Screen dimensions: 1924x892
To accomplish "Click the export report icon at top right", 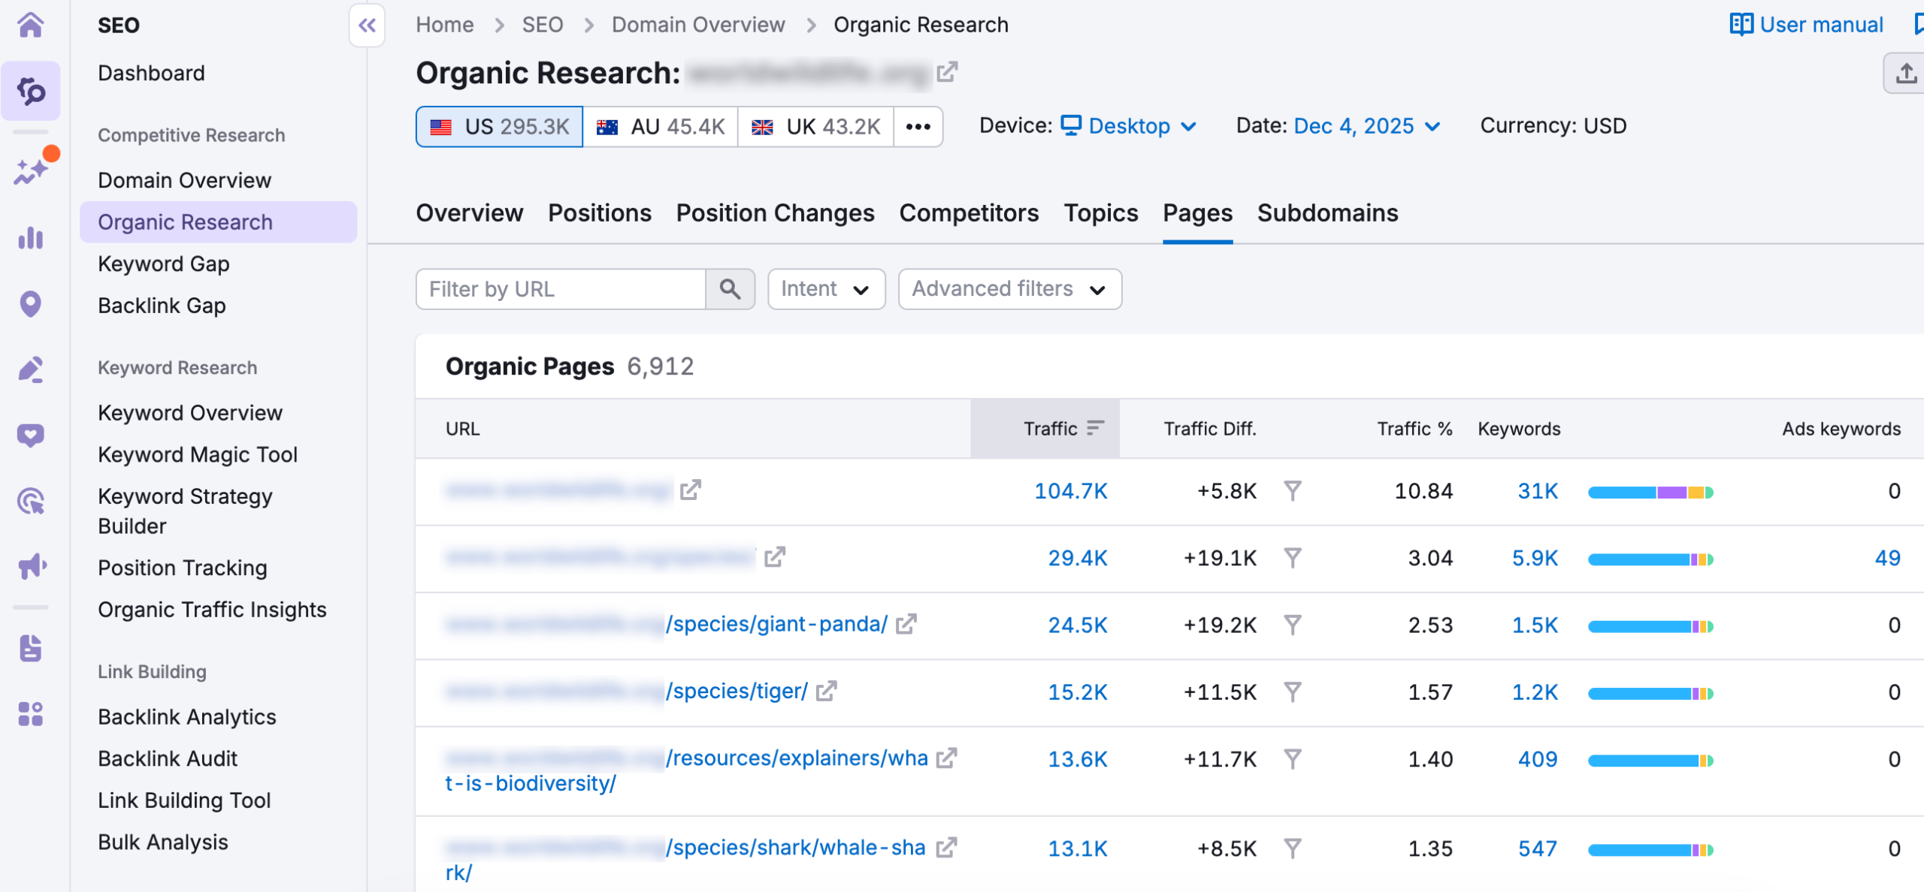I will [1907, 72].
